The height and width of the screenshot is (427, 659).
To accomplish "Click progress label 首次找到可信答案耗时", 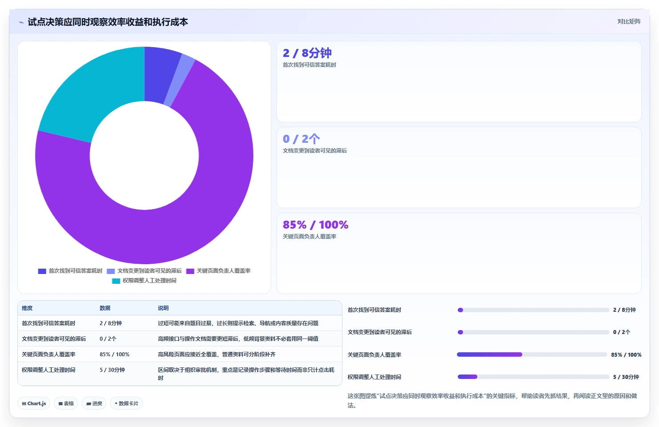I will pyautogui.click(x=374, y=310).
